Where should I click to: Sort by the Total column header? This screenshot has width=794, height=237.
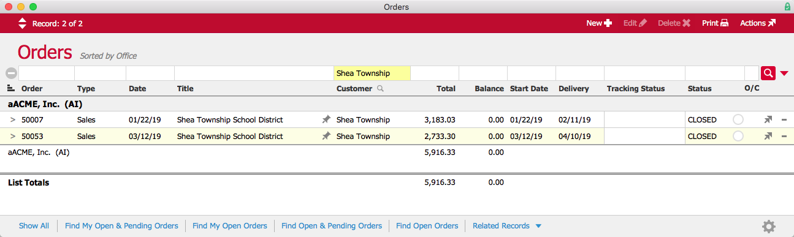tap(446, 89)
